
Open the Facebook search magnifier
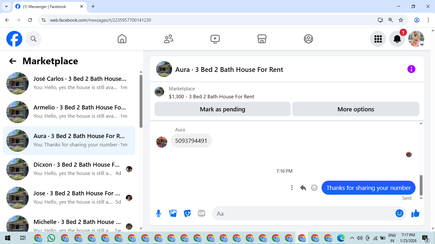click(33, 39)
